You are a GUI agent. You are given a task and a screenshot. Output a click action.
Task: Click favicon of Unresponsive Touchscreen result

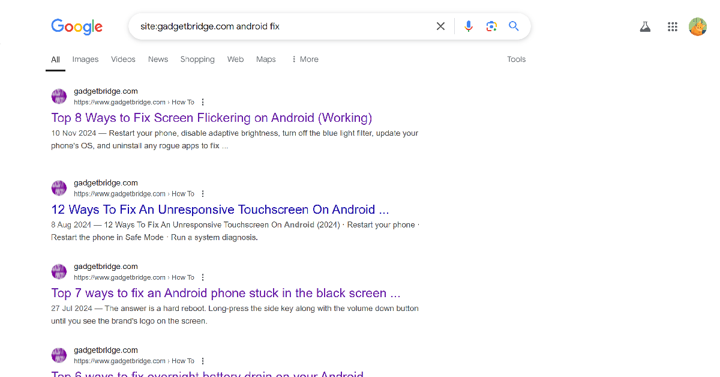(59, 188)
